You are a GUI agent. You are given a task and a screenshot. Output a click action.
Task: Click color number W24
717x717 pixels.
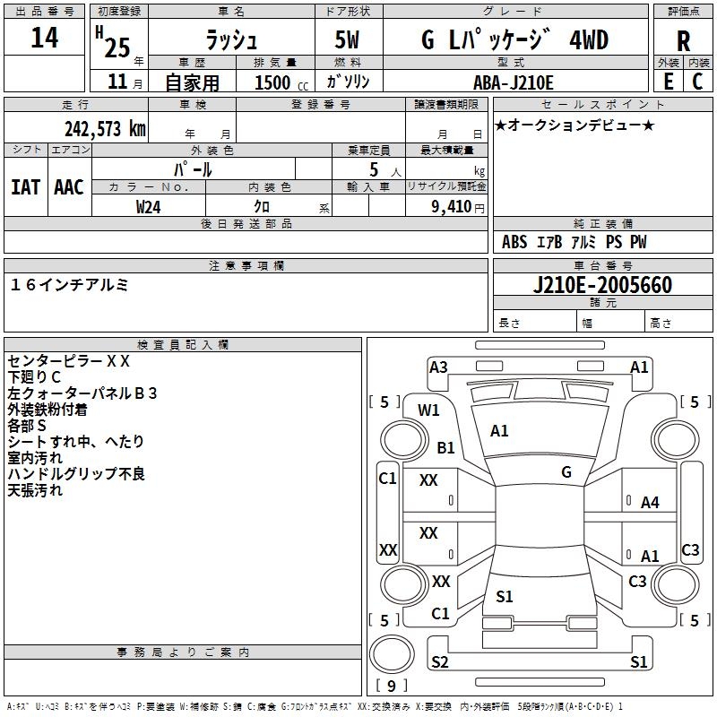pos(149,207)
